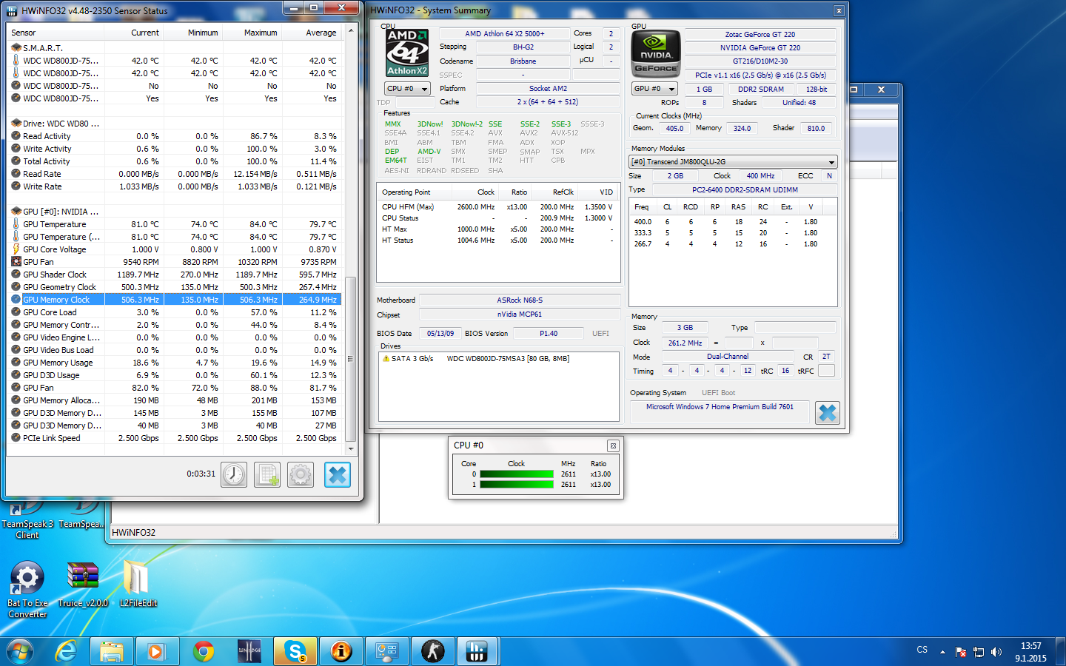Image resolution: width=1066 pixels, height=666 pixels.
Task: Open Google Chrome from taskbar
Action: click(x=204, y=651)
